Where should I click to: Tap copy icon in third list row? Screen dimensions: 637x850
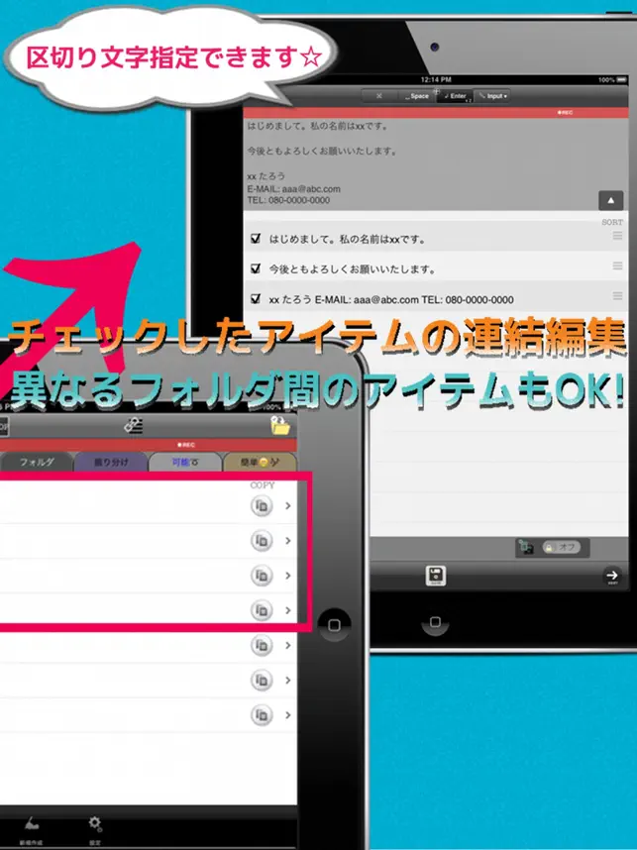pos(262,576)
